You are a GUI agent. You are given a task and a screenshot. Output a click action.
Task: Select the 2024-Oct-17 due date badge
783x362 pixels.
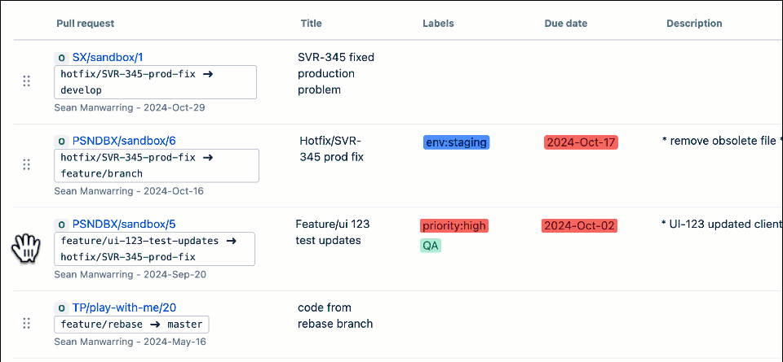tap(581, 142)
